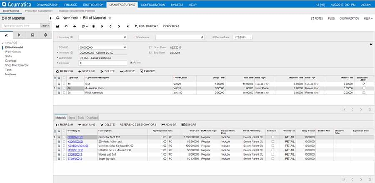Image resolution: width=375 pixels, height=183 pixels.
Task: Click the NOTES icon button
Action: pos(317,18)
